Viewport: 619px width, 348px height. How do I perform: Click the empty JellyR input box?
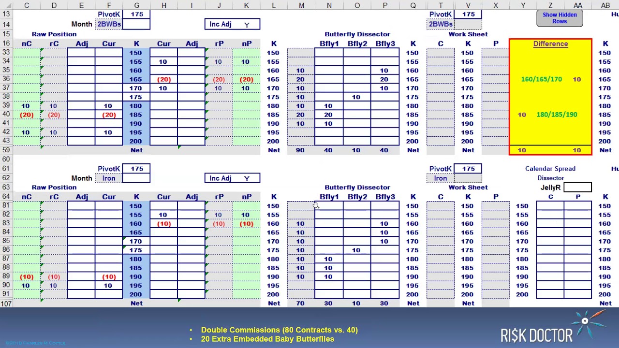click(x=577, y=187)
